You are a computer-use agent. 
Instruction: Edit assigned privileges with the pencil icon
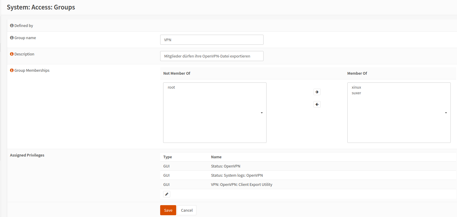point(167,194)
